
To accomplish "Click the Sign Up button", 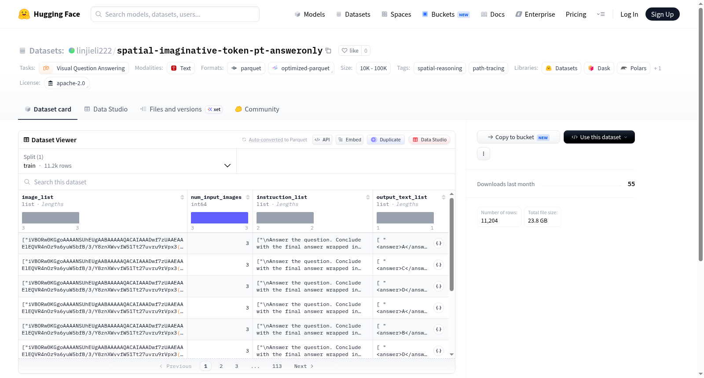I will coord(662,14).
